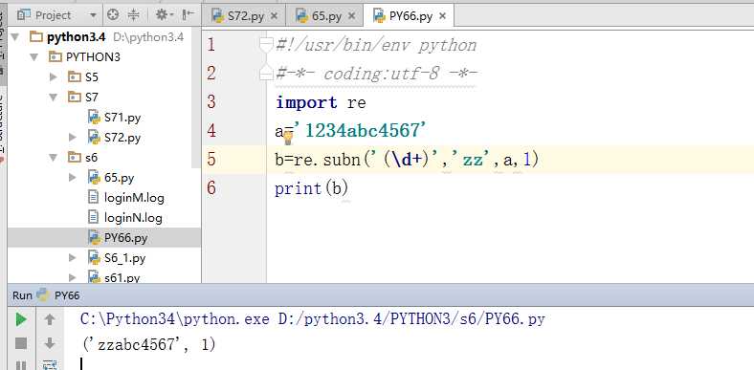Click the S71.py Python file icon

pyautogui.click(x=94, y=117)
